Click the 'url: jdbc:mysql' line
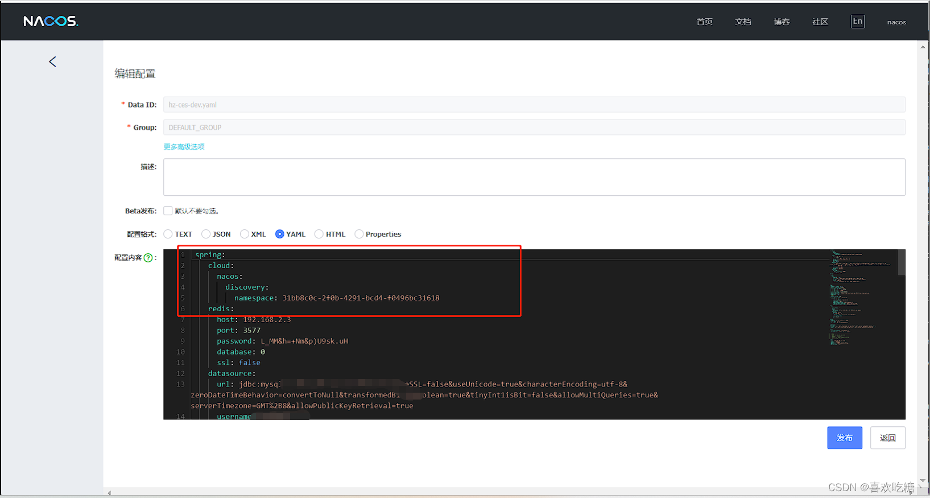 422,385
